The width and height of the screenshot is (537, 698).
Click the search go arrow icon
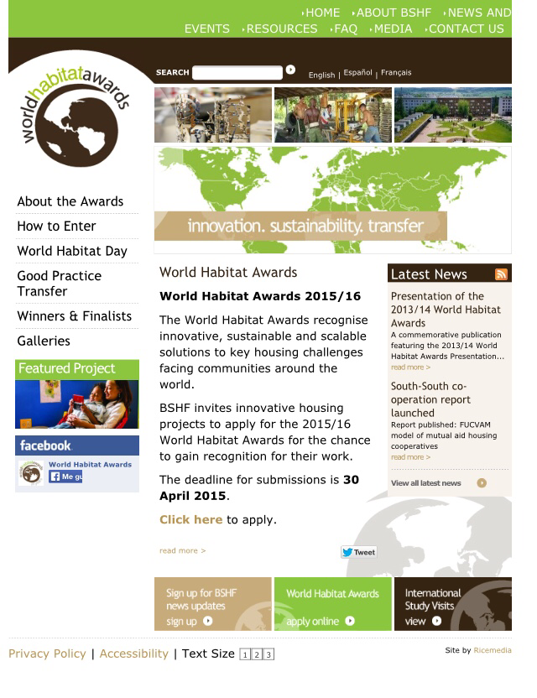290,70
